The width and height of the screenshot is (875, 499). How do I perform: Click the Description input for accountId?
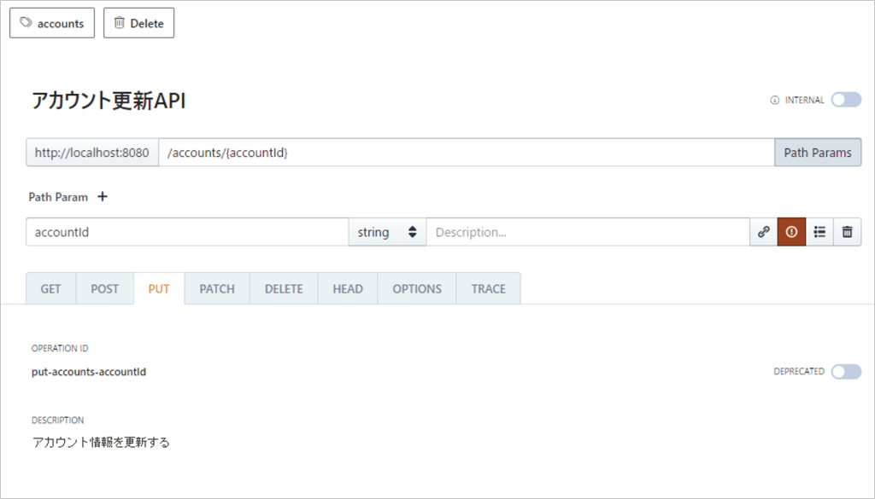[x=588, y=232]
